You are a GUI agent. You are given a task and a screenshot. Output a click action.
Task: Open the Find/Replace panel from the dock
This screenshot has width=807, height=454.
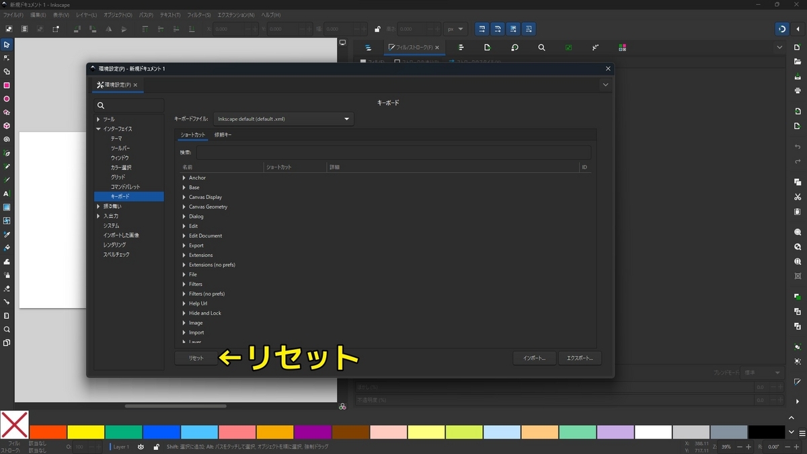pyautogui.click(x=541, y=47)
